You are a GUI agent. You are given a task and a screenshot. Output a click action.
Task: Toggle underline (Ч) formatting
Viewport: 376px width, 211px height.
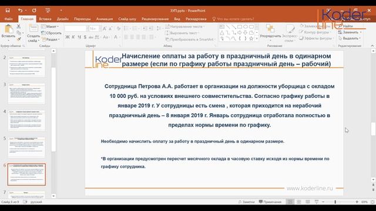tap(79, 37)
